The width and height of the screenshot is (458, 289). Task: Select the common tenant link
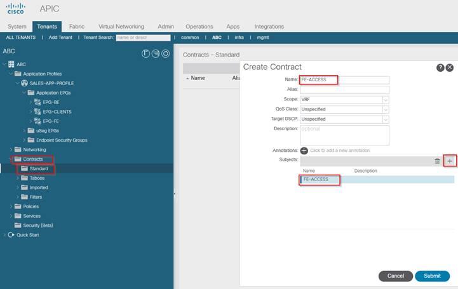tap(190, 37)
